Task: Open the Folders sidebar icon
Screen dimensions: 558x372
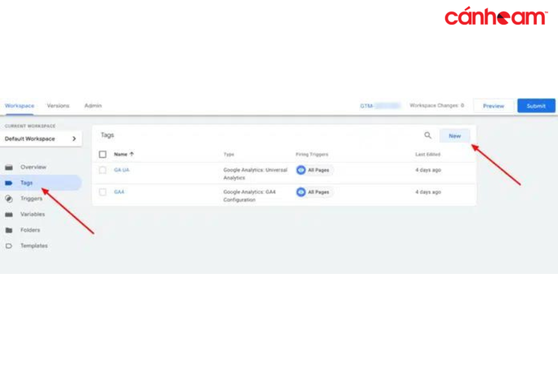Action: click(x=9, y=230)
